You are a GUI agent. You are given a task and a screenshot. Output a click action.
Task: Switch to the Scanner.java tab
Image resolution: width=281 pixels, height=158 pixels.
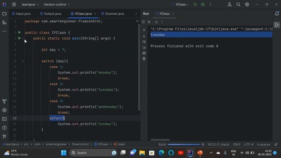(x=113, y=14)
